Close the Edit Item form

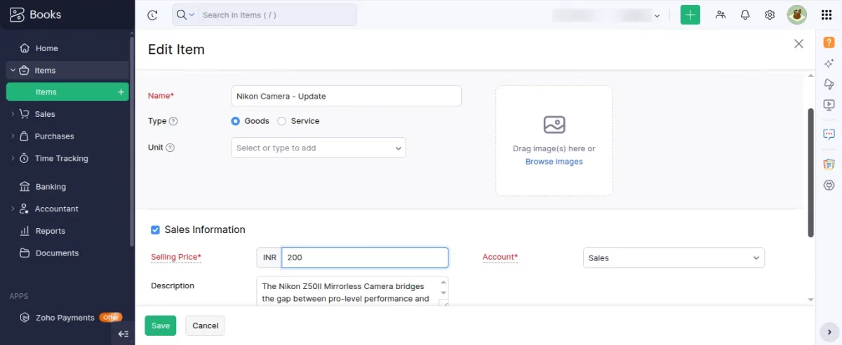798,43
